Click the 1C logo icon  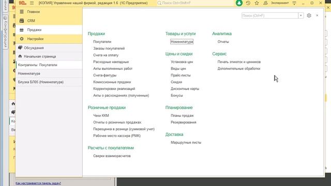(x=23, y=3)
